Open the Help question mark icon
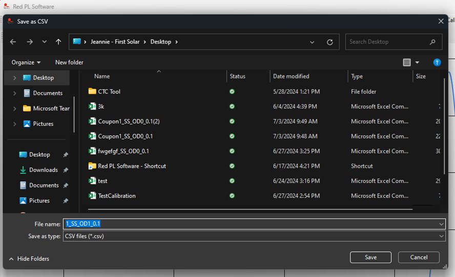This screenshot has width=455, height=277. point(437,62)
